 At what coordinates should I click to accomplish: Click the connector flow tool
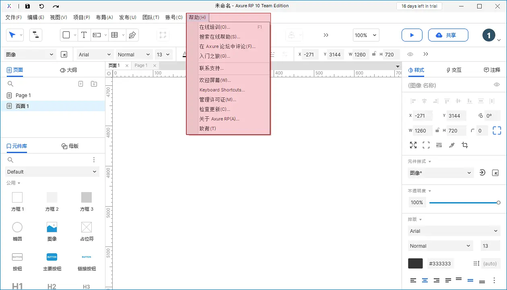[x=35, y=35]
